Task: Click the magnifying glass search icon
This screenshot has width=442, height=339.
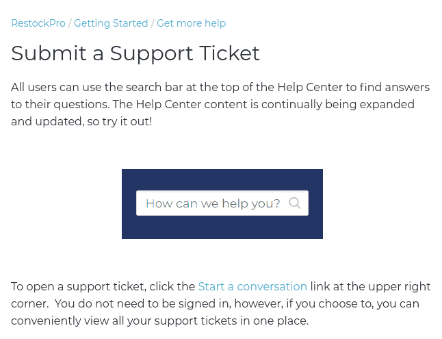Action: (295, 203)
